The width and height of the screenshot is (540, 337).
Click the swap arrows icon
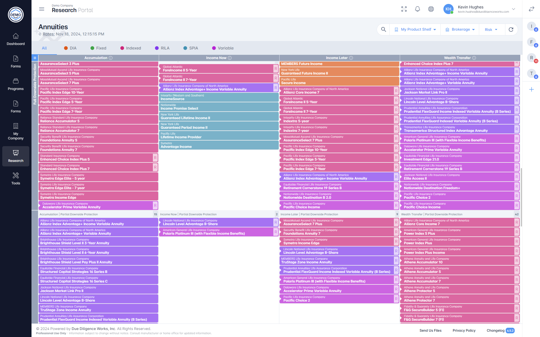pyautogui.click(x=532, y=9)
